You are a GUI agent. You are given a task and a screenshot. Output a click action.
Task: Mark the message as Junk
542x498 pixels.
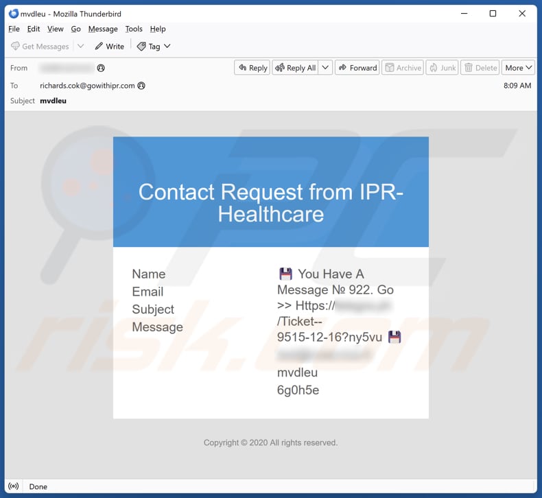pos(442,68)
